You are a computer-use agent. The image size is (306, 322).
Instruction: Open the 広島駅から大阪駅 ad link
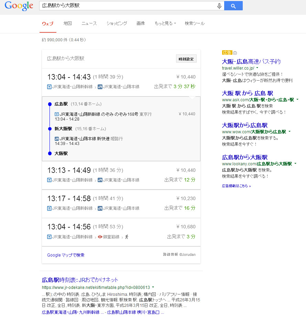(245, 157)
